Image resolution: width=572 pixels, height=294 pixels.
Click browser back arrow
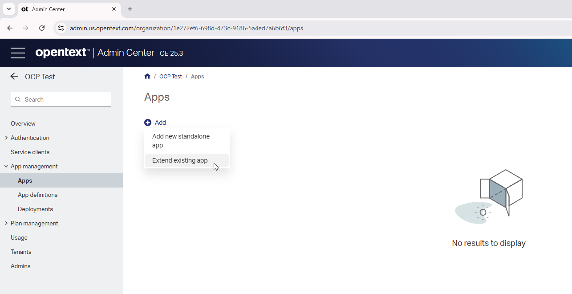[x=10, y=28]
